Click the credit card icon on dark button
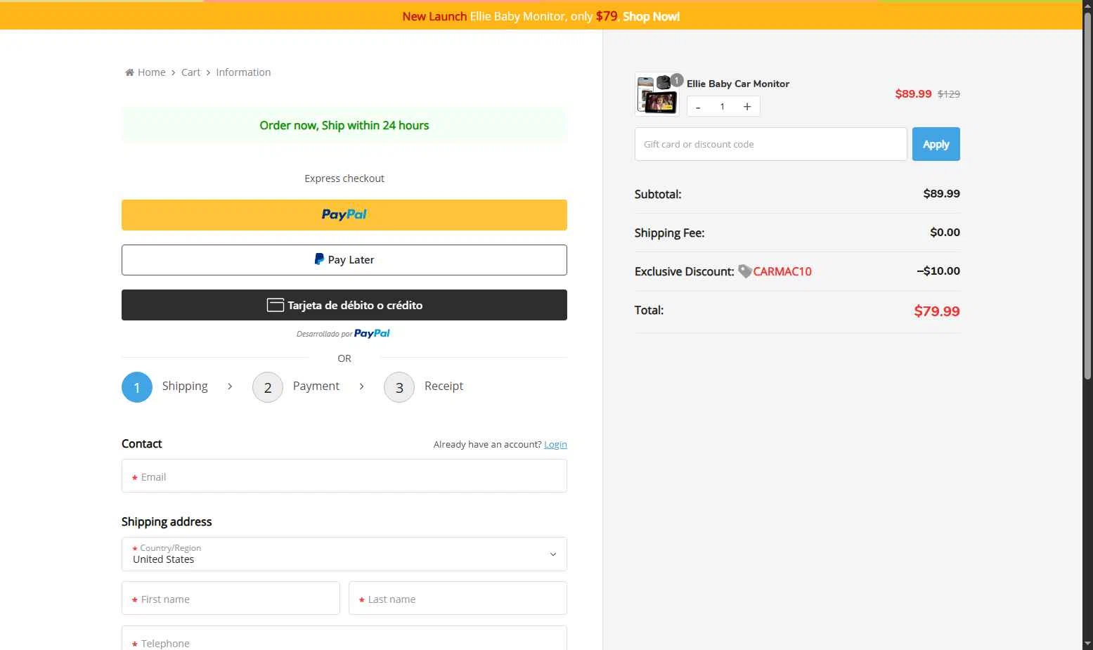Viewport: 1093px width, 650px height. 276,305
